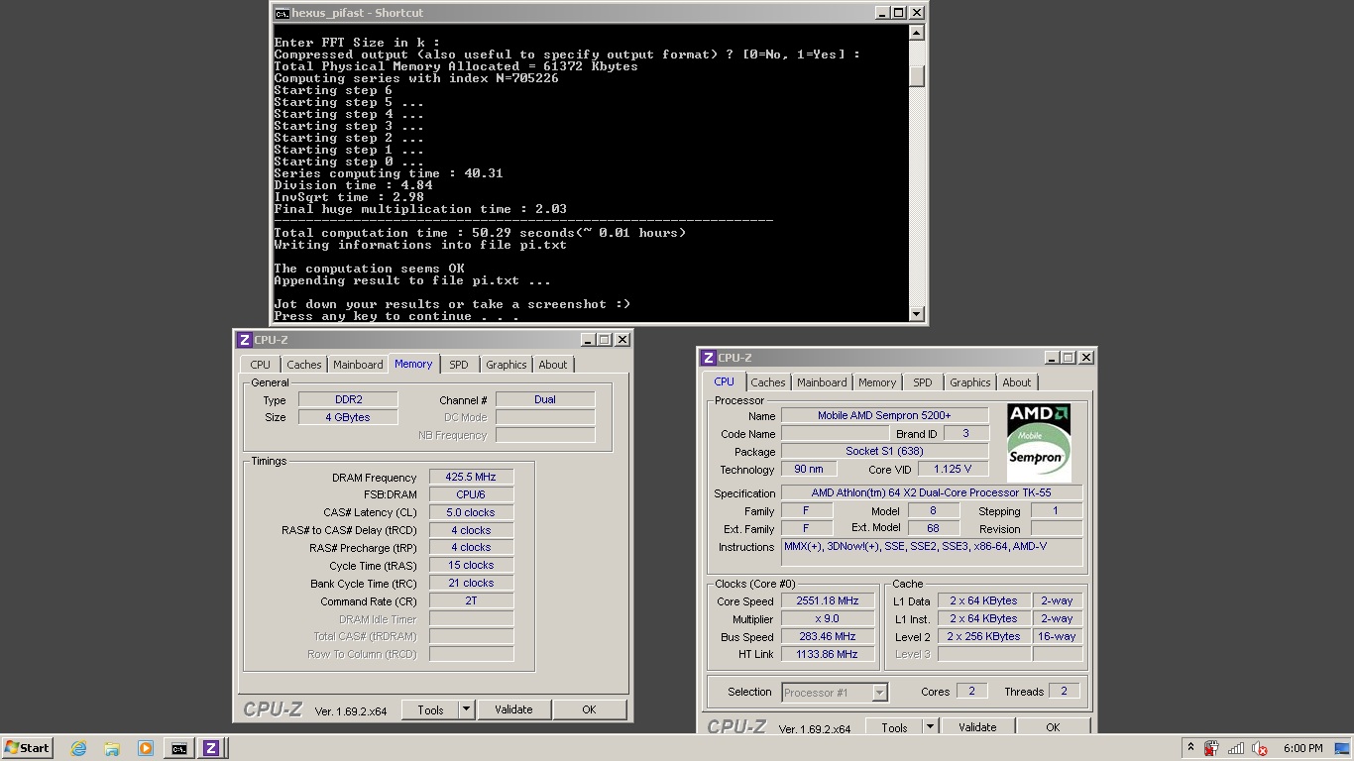Click memory Type field DDR2

click(348, 399)
